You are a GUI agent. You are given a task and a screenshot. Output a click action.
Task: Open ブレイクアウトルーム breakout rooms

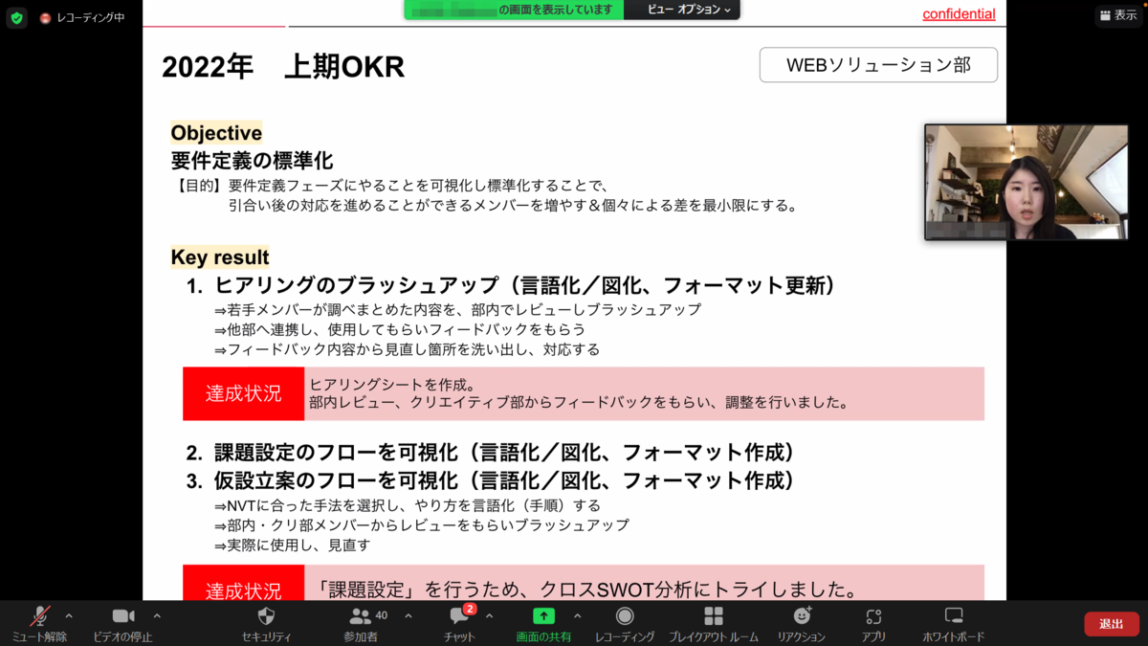pyautogui.click(x=714, y=624)
